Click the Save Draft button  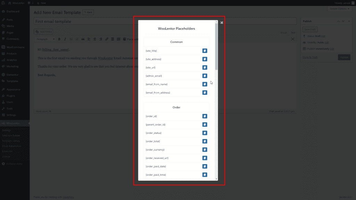point(310,30)
